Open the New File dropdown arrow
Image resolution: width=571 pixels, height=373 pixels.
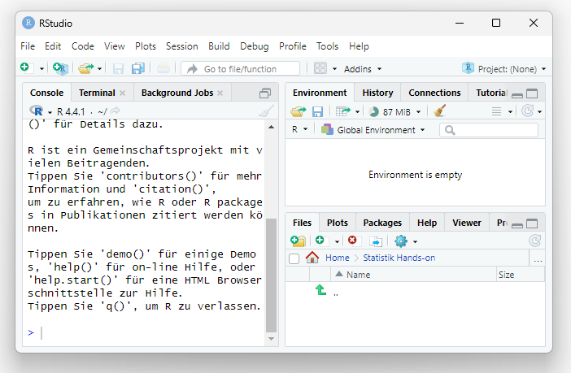(x=41, y=69)
